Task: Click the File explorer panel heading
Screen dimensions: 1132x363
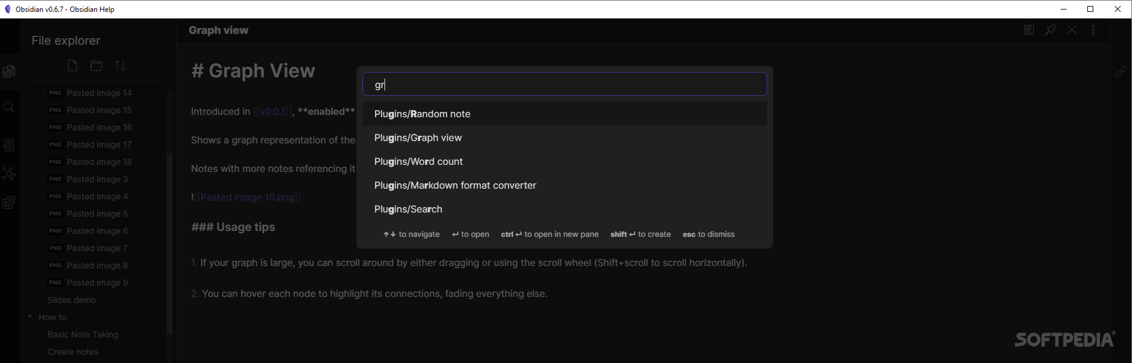Action: tap(66, 40)
